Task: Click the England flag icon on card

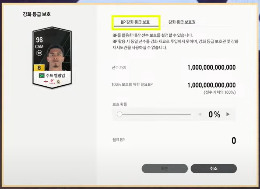Action: 46,82
